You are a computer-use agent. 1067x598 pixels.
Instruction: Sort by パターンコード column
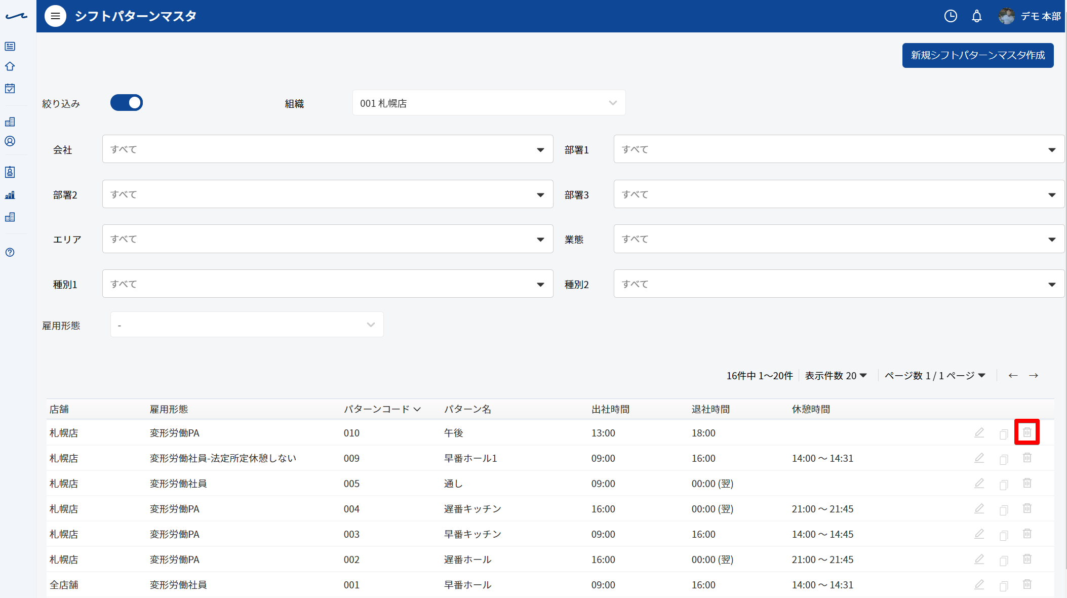(382, 409)
